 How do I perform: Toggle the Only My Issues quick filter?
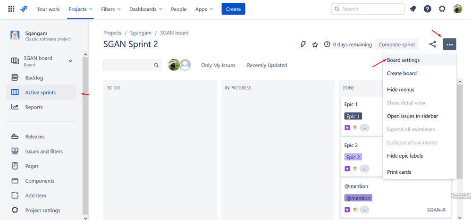pyautogui.click(x=218, y=65)
